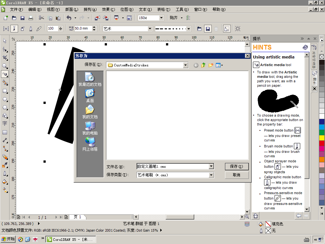
Task: Select the Text tool
Action: tap(5, 124)
